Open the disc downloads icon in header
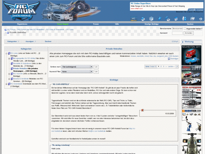 click(168, 19)
